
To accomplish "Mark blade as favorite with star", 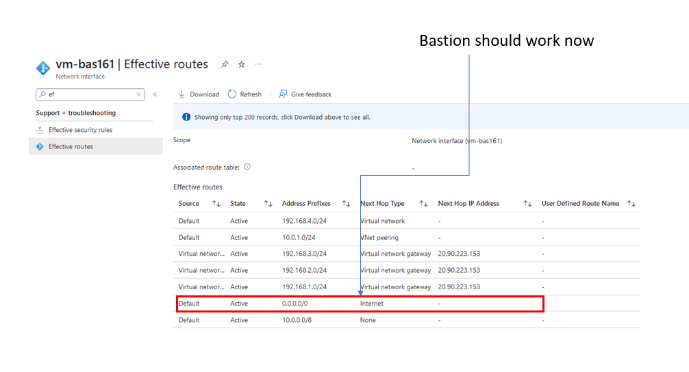I will (x=241, y=64).
